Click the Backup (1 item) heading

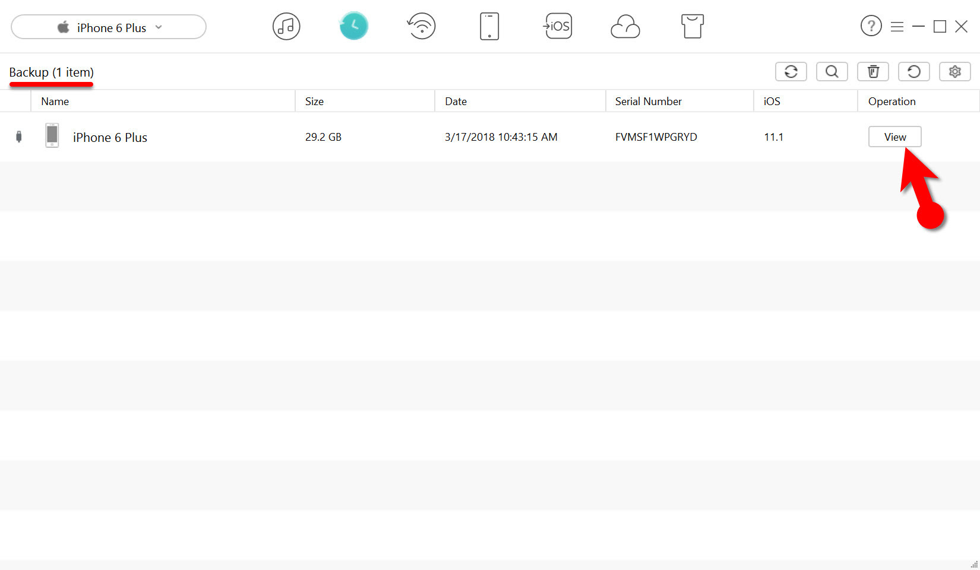point(51,72)
